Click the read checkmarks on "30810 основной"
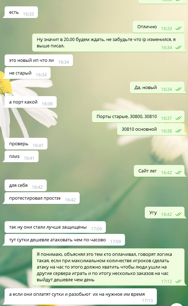This screenshot has height=306, width=188. click(178, 131)
